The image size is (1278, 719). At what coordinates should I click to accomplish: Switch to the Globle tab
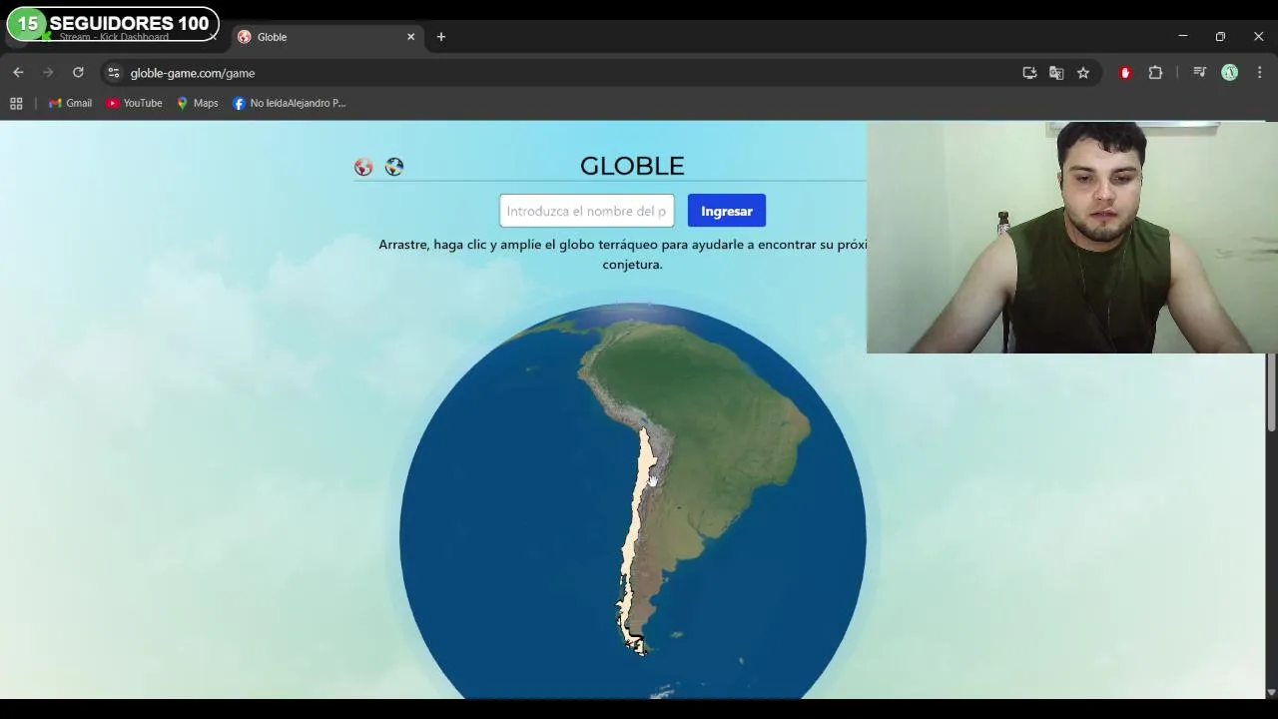pyautogui.click(x=326, y=37)
